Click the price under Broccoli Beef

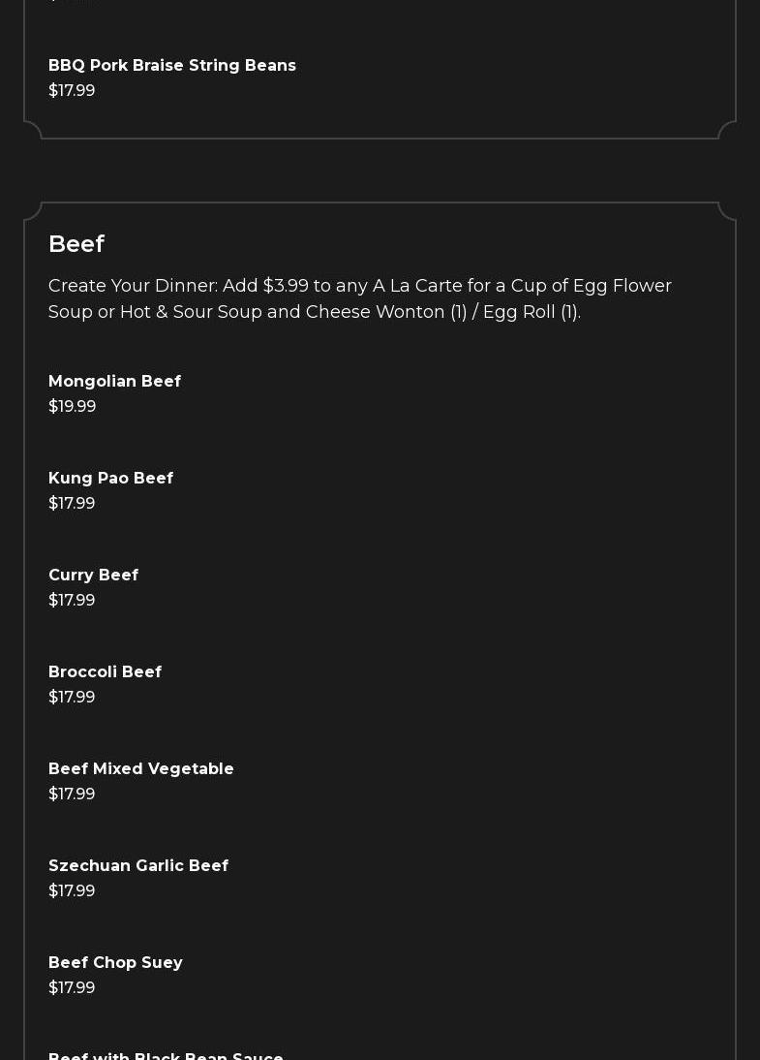pyautogui.click(x=72, y=697)
